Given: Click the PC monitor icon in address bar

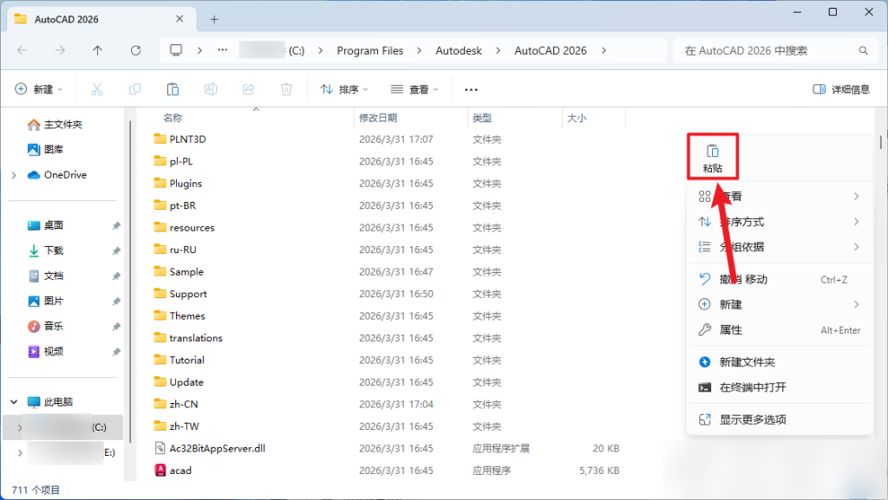Looking at the screenshot, I should 176,50.
